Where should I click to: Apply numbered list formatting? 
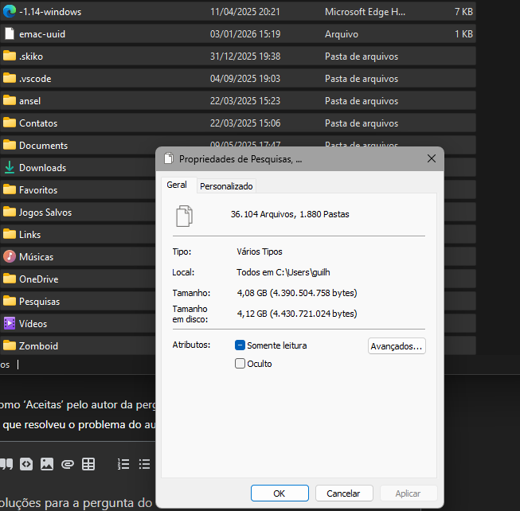pyautogui.click(x=123, y=464)
